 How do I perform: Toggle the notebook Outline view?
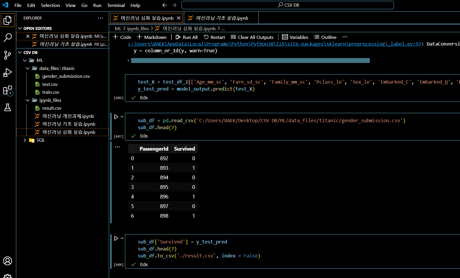(x=325, y=37)
